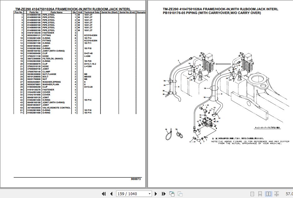Go back one page using previous arrow

pyautogui.click(x=111, y=194)
